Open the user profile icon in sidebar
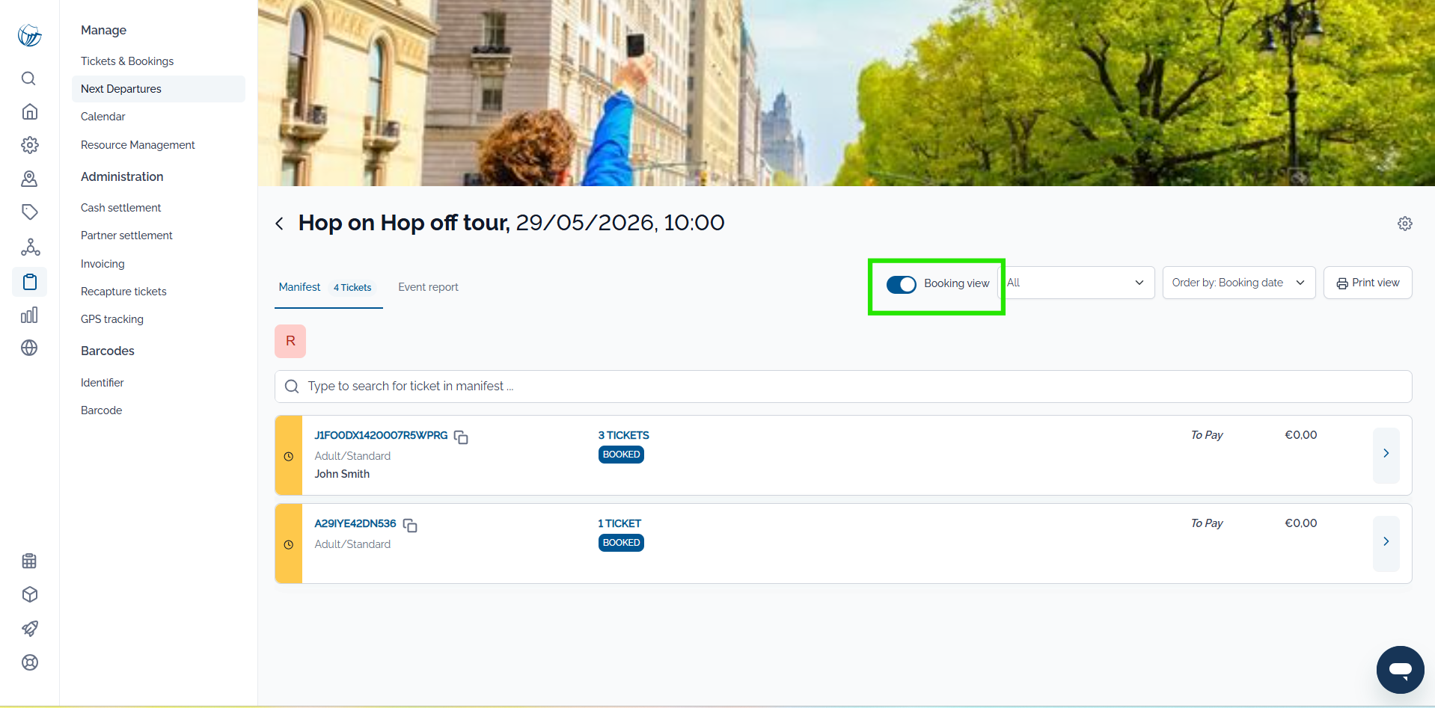Screen dimensions: 1435x708 [30, 179]
